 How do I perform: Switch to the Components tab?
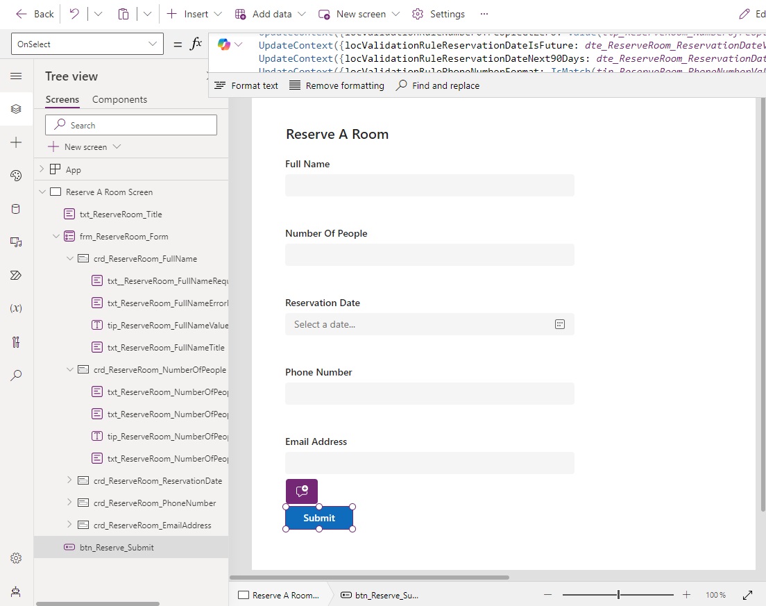[119, 99]
